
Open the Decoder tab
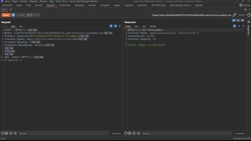click(92, 5)
